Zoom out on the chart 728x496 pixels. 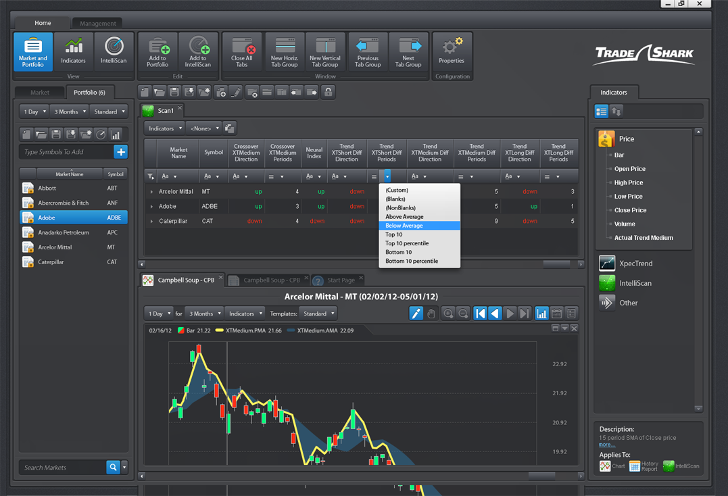pyautogui.click(x=463, y=314)
